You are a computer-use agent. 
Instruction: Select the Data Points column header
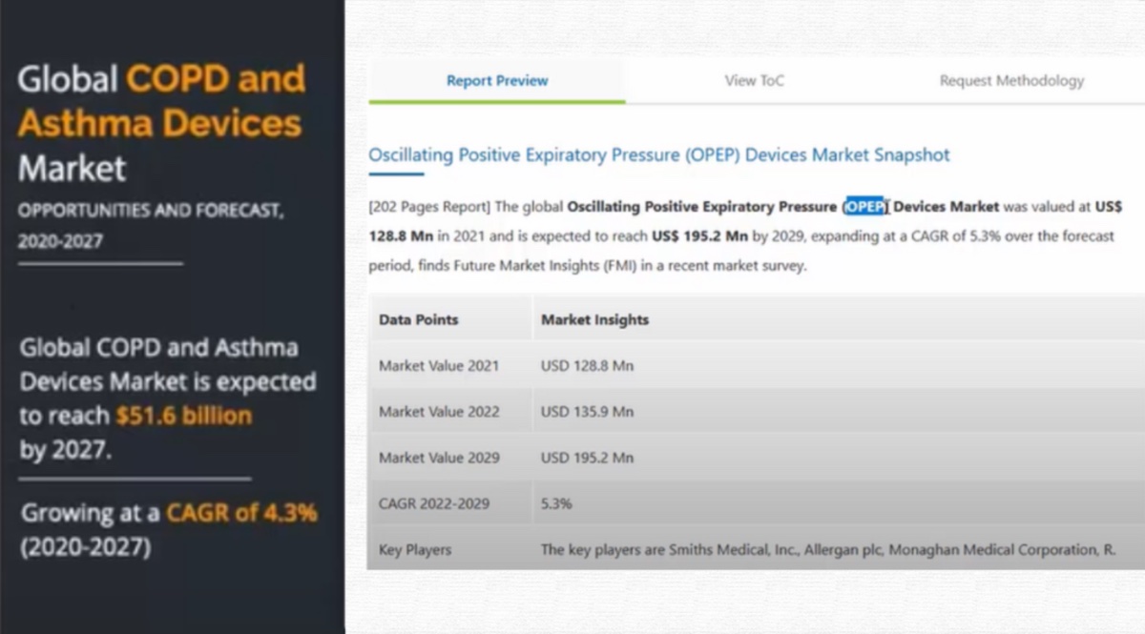pyautogui.click(x=419, y=320)
